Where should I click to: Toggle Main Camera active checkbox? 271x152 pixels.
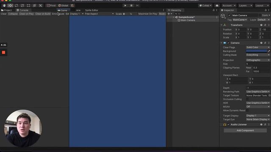[x=230, y=15]
